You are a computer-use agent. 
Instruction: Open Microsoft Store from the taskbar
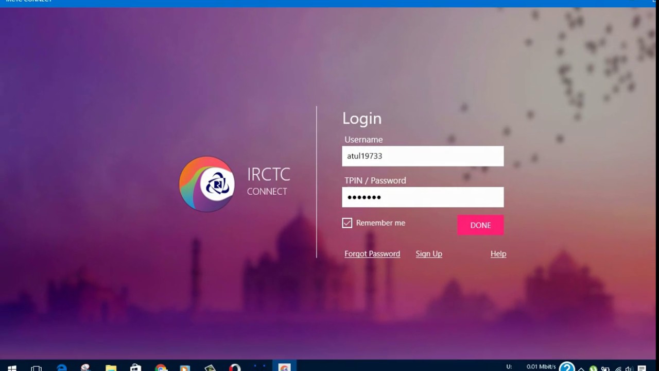pyautogui.click(x=135, y=367)
